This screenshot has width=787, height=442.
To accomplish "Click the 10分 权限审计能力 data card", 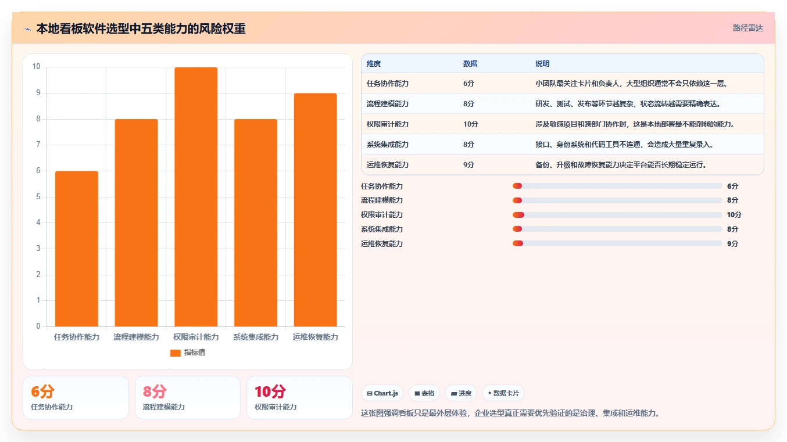I will pos(299,397).
